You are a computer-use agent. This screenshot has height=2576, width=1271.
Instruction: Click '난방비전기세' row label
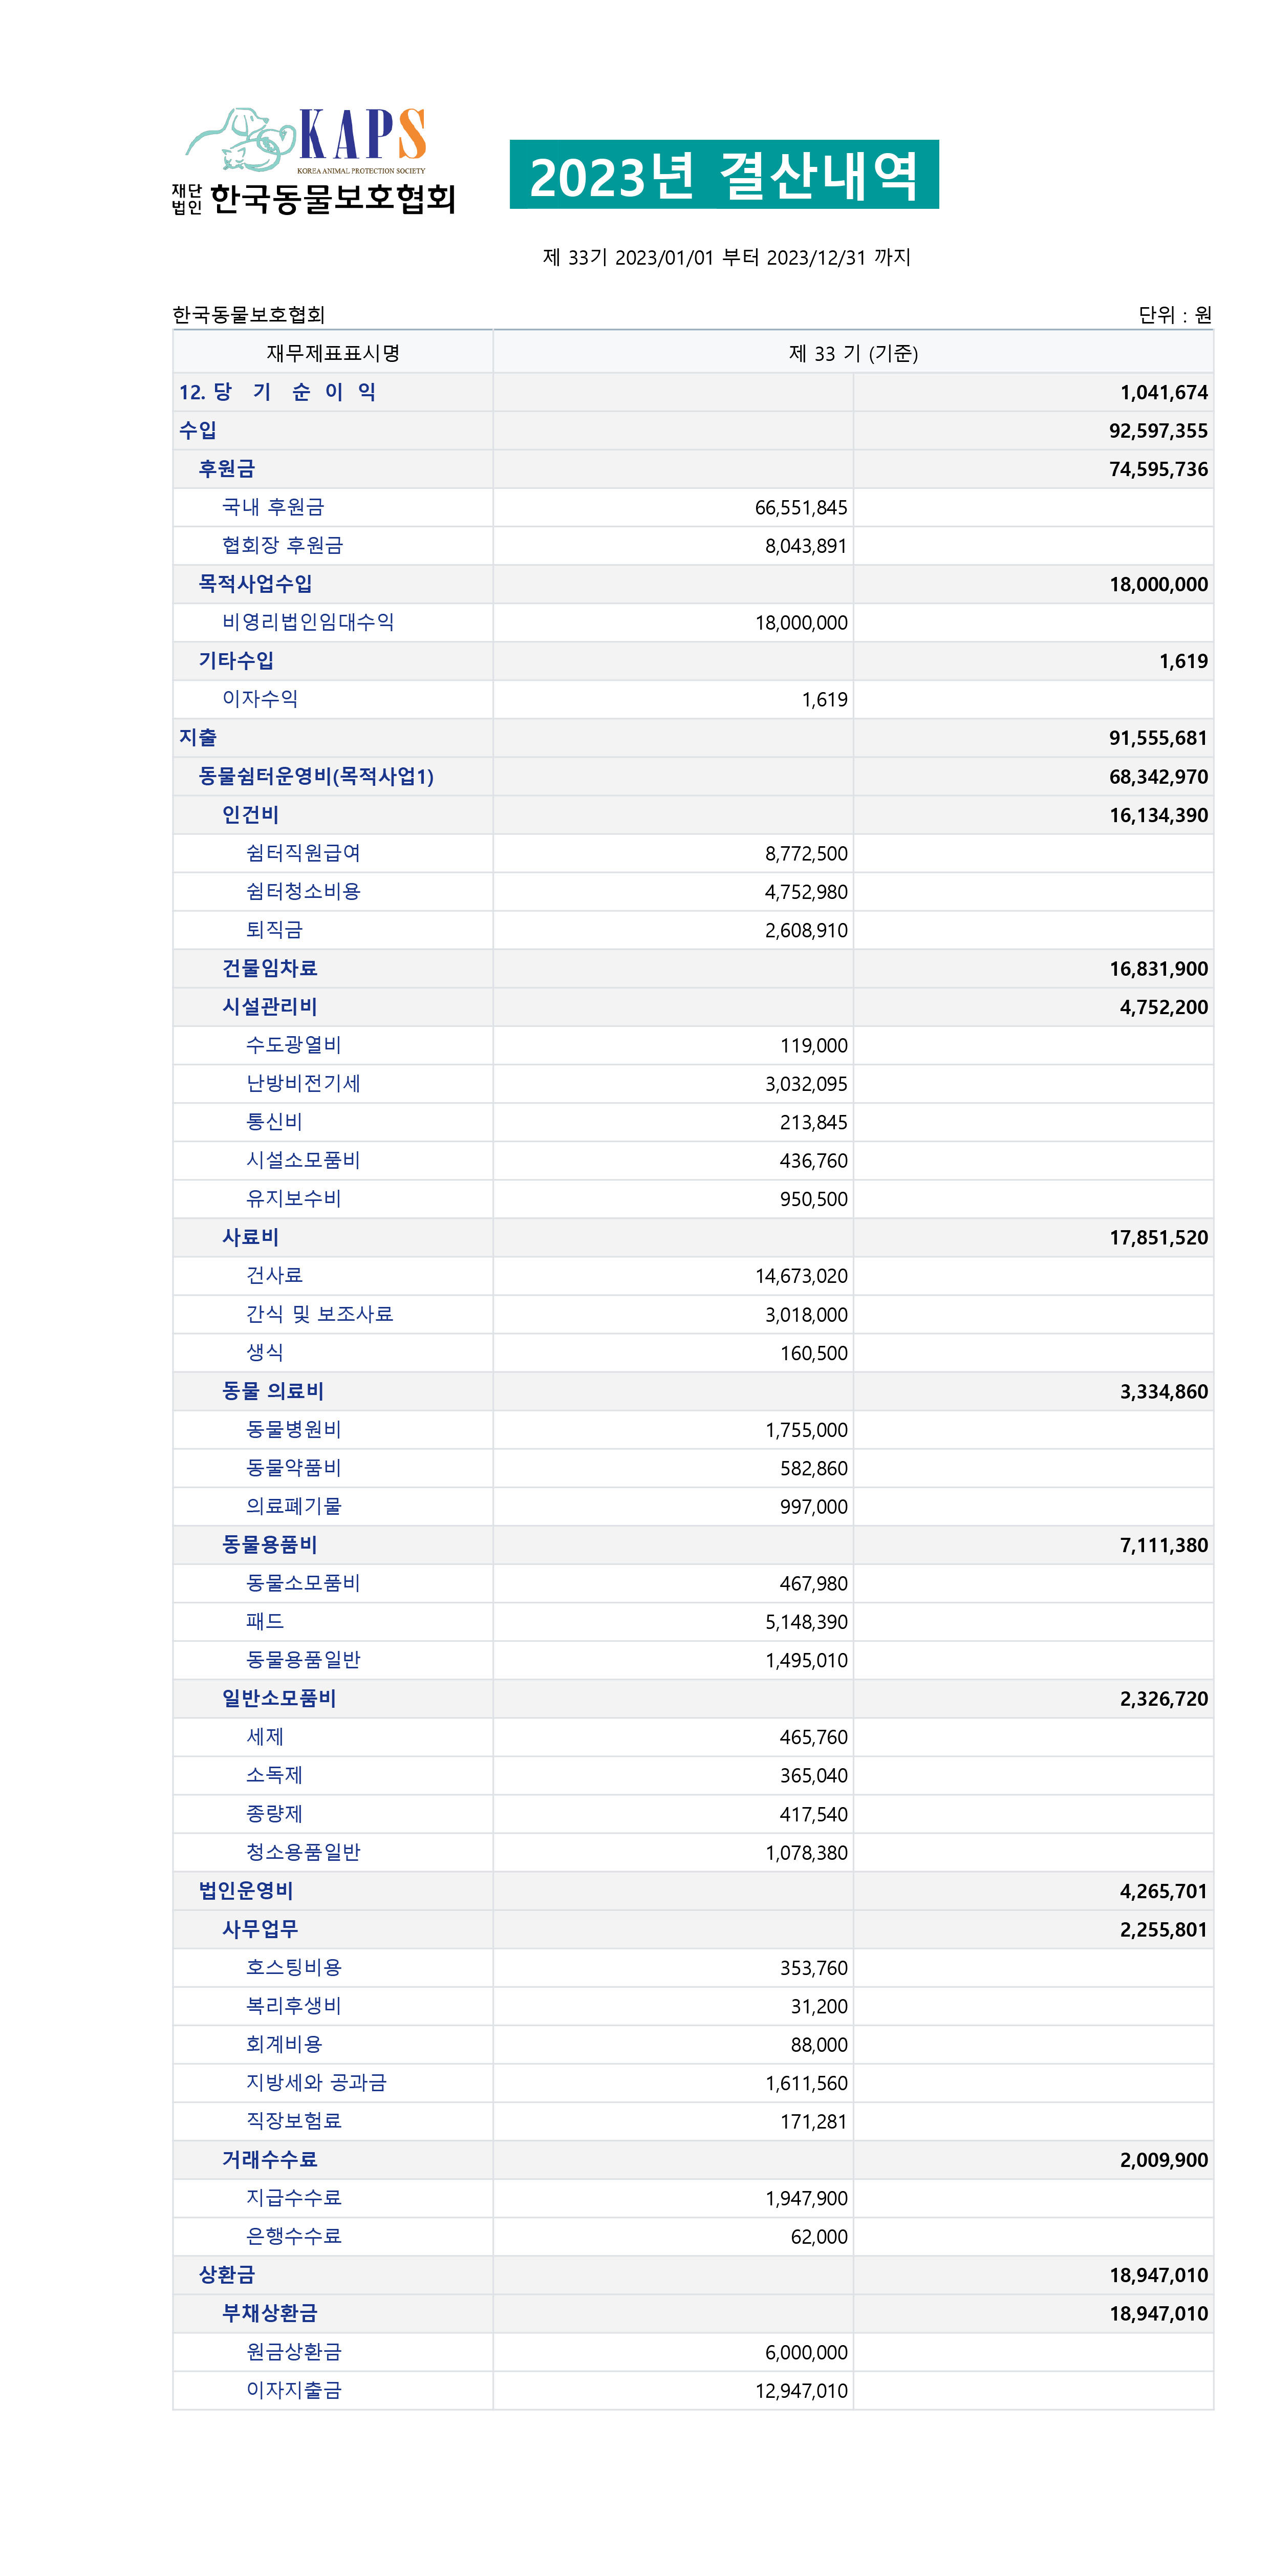point(303,1083)
